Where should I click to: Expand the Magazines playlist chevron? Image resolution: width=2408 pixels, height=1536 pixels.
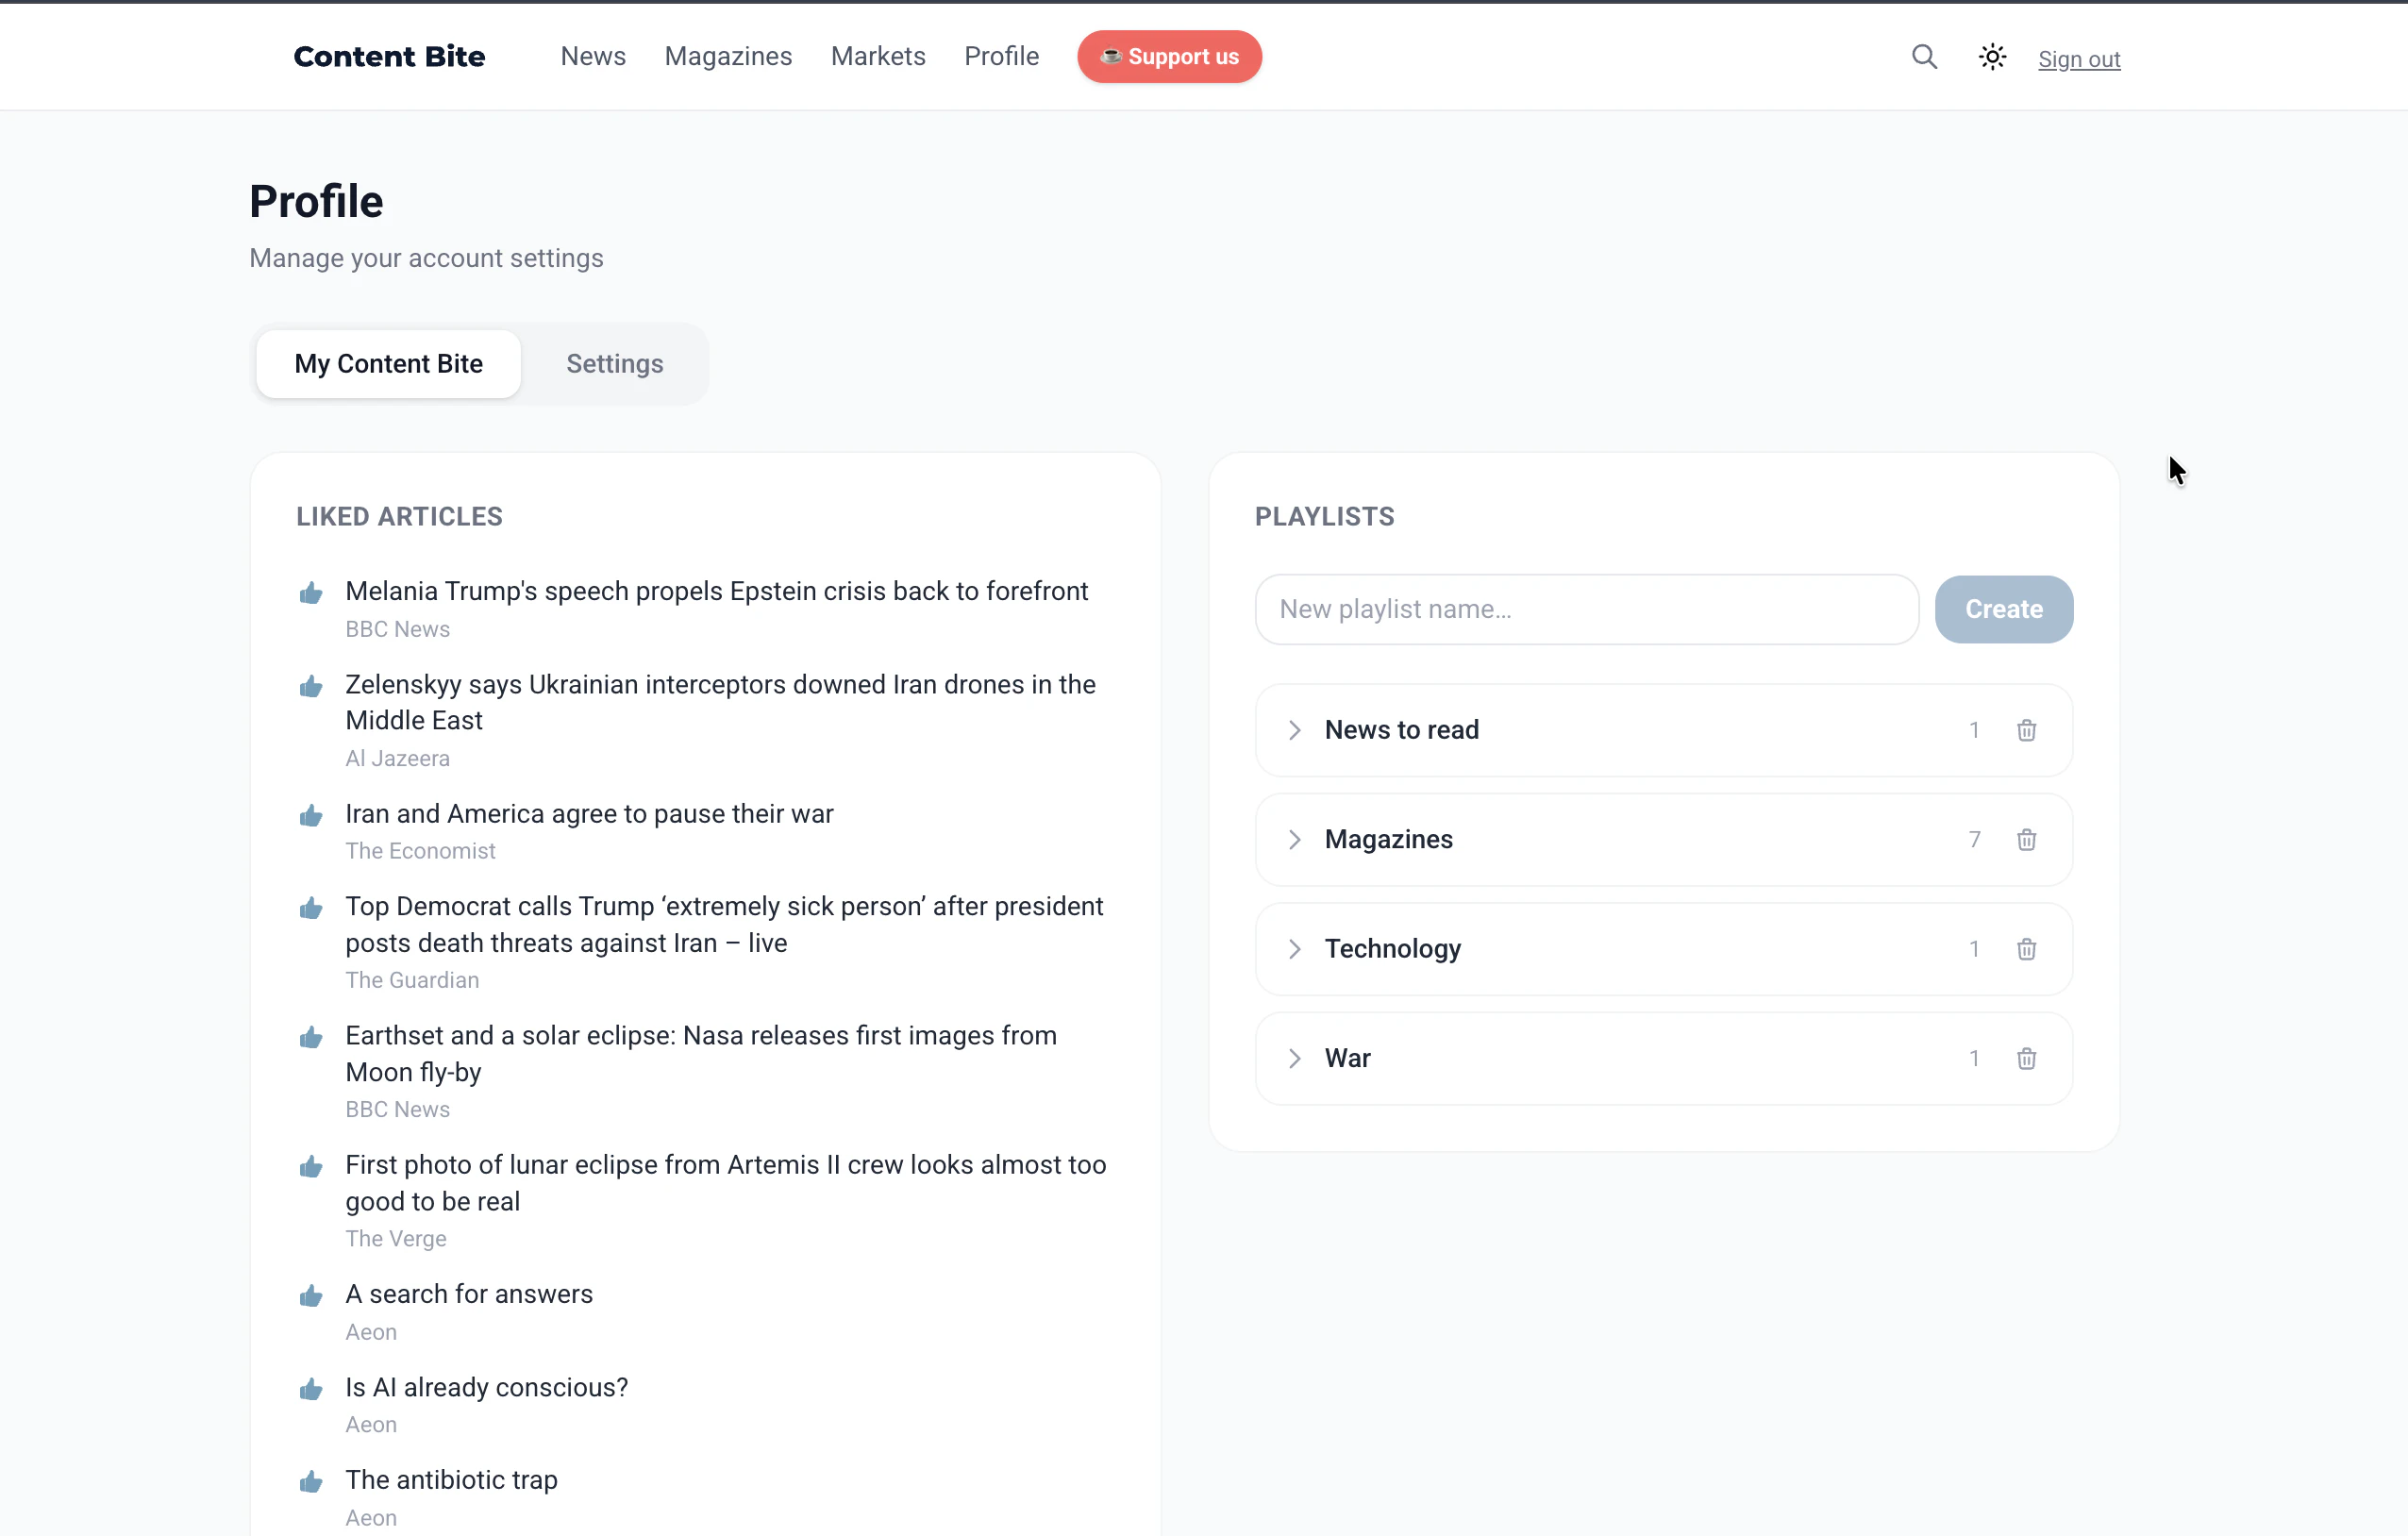point(1295,840)
